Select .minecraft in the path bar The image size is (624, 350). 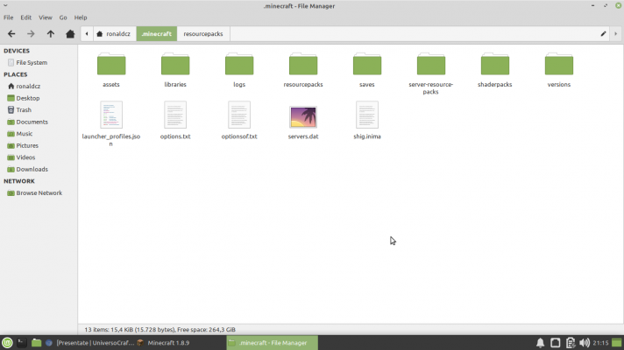click(x=157, y=34)
